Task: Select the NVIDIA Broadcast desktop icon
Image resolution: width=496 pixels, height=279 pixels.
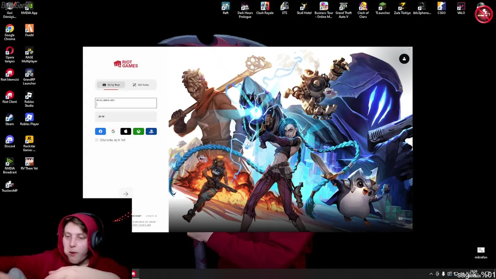Action: pyautogui.click(x=10, y=166)
